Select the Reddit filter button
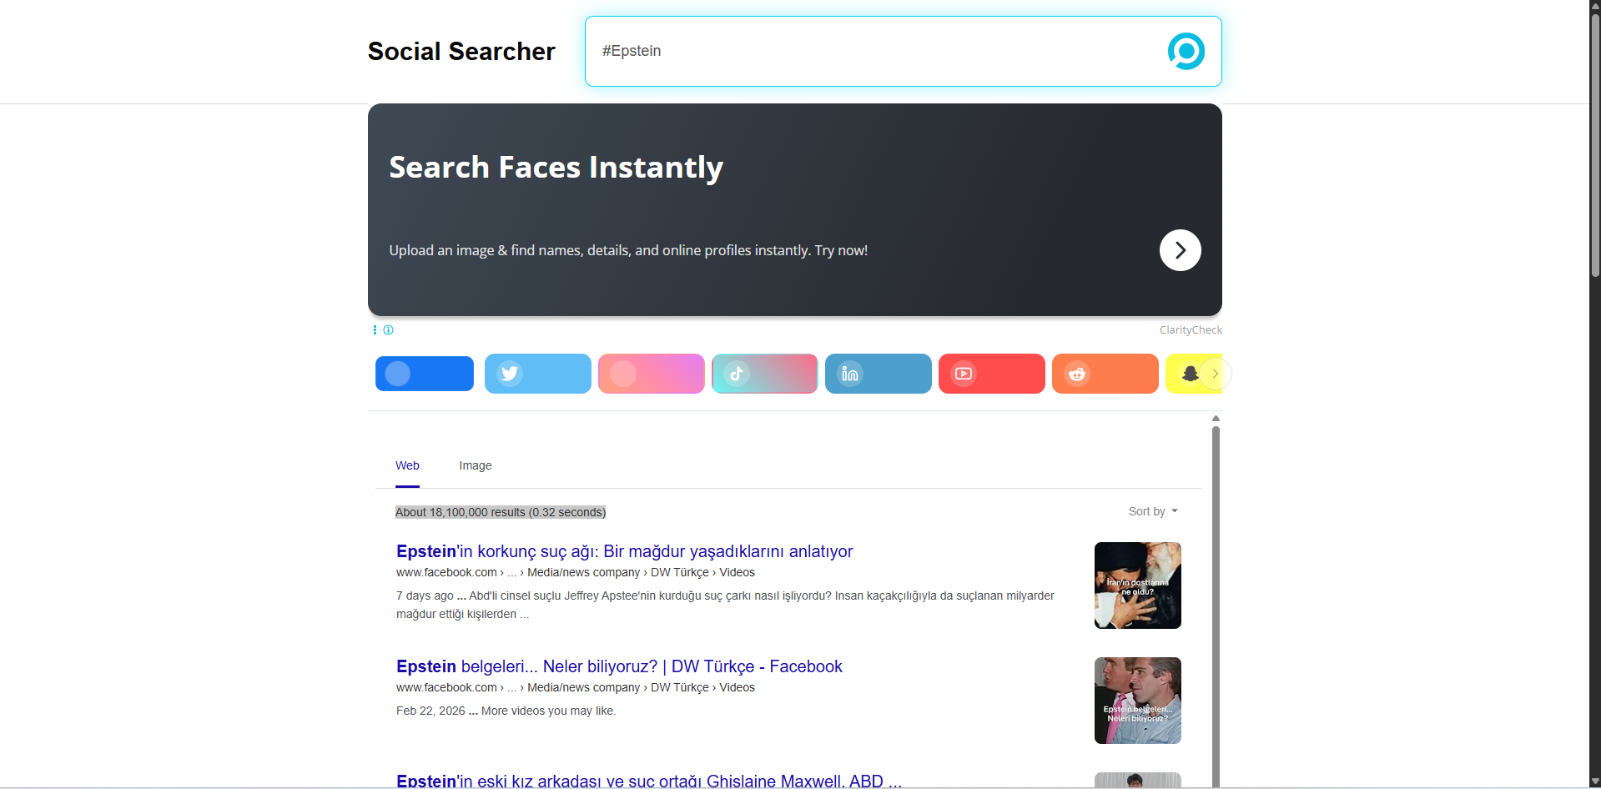This screenshot has width=1601, height=789. 1105,374
